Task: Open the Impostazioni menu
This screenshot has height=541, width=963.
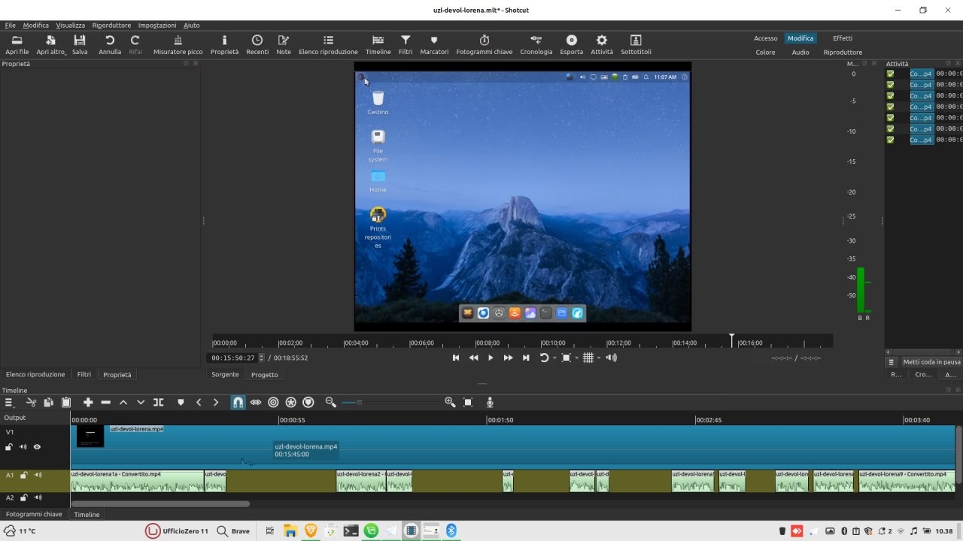Action: (x=157, y=25)
